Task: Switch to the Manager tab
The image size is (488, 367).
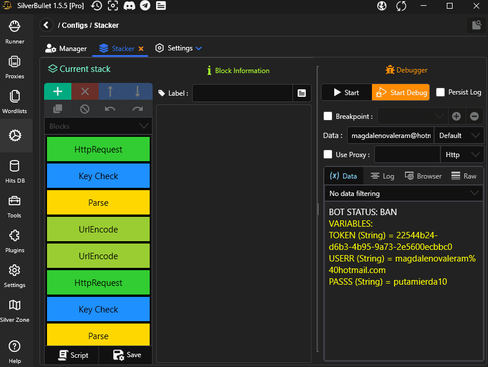Action: coord(66,49)
